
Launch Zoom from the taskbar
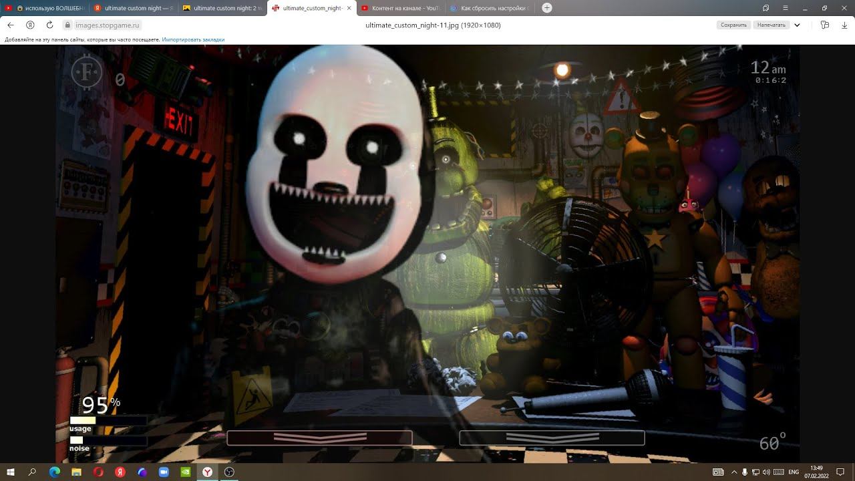[x=164, y=472]
